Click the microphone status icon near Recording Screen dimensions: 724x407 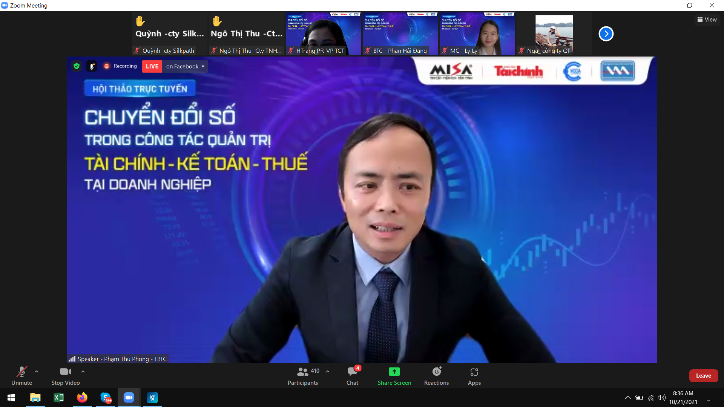(x=91, y=66)
